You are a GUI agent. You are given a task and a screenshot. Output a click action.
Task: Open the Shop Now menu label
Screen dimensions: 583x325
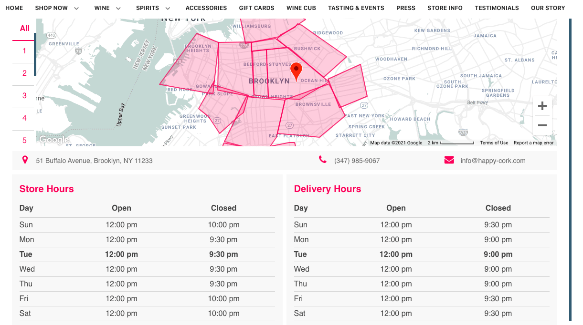tap(52, 8)
